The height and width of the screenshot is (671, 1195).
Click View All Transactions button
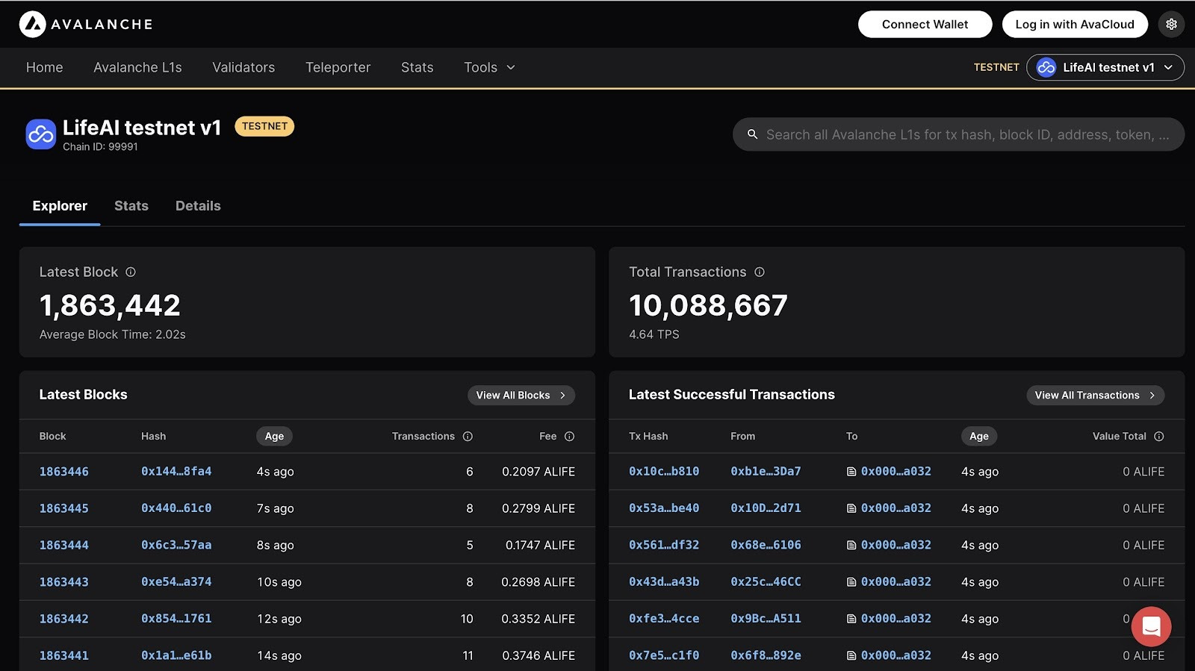click(x=1095, y=395)
